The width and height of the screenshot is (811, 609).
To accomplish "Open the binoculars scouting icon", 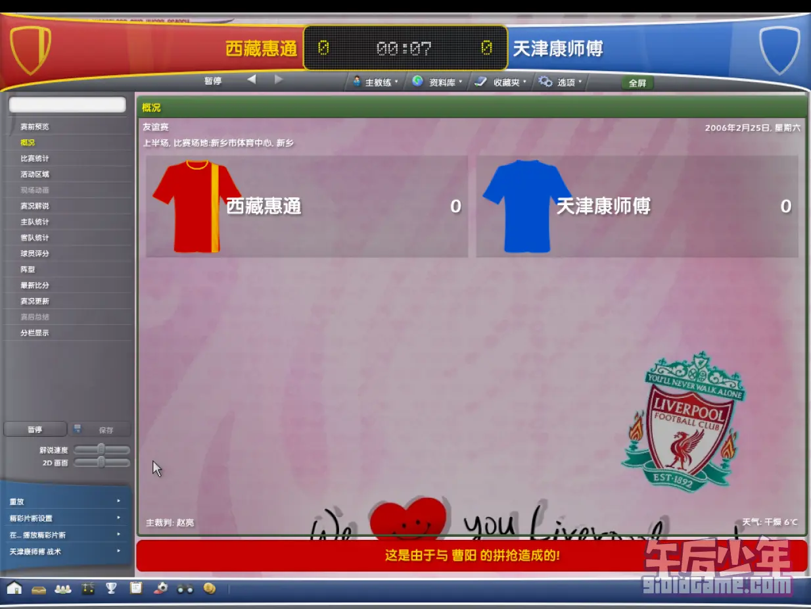I will tap(185, 589).
